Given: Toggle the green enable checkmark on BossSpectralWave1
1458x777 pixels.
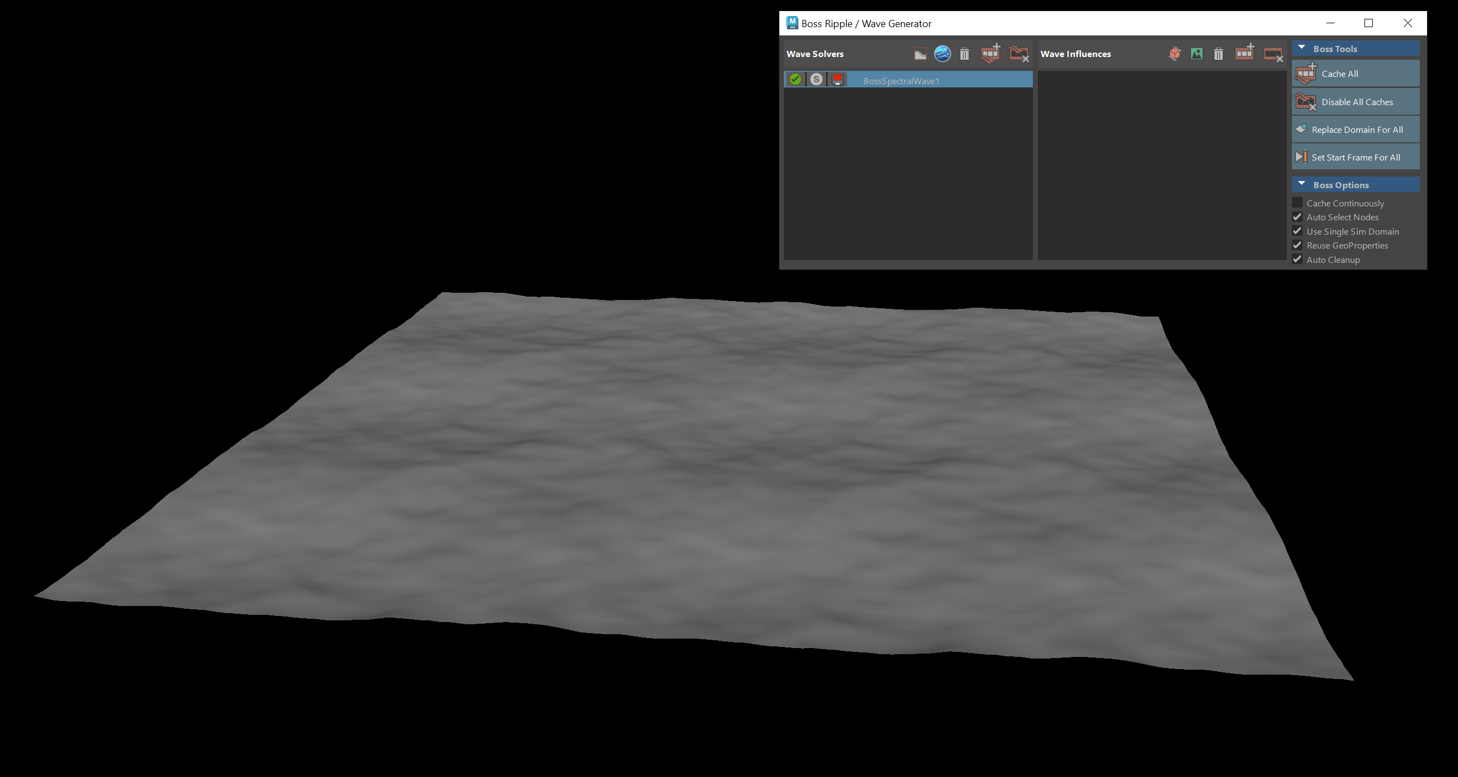Looking at the screenshot, I should coord(795,79).
